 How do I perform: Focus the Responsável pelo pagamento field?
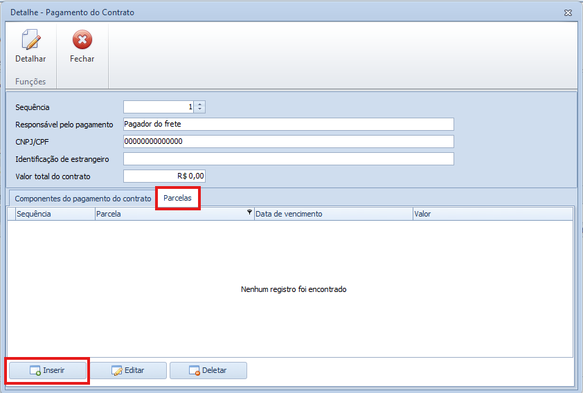(288, 125)
